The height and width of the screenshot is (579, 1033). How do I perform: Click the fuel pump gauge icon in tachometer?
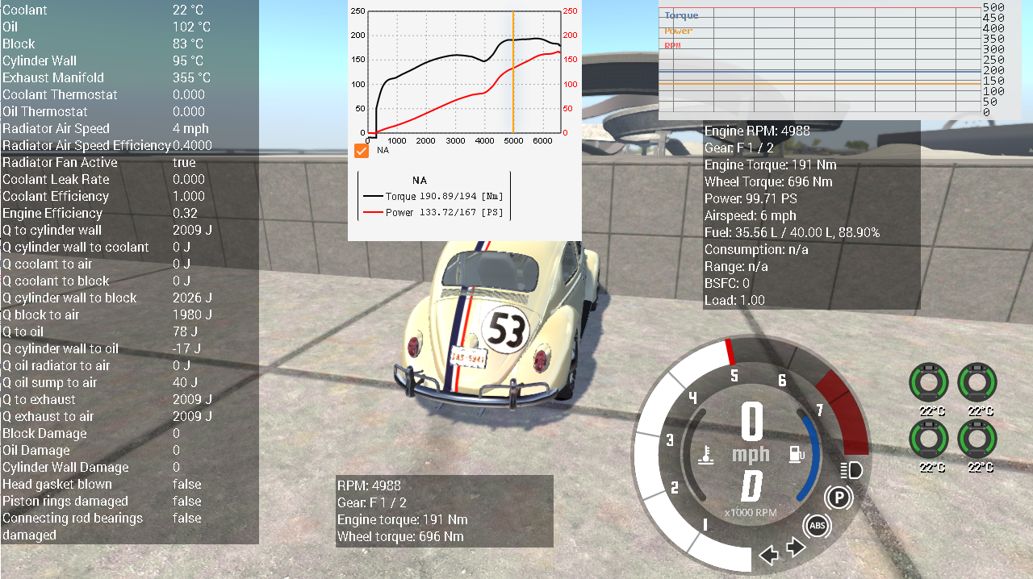coord(797,454)
